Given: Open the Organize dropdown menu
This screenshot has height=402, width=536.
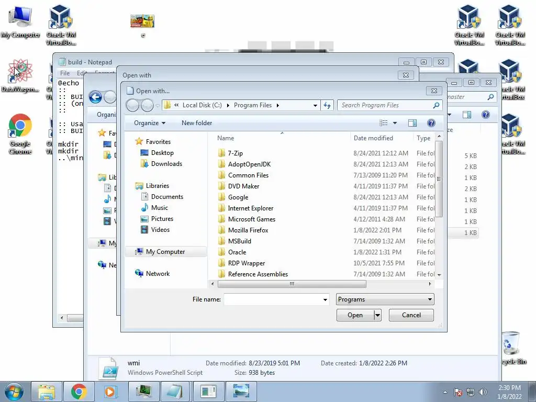Looking at the screenshot, I should 149,123.
